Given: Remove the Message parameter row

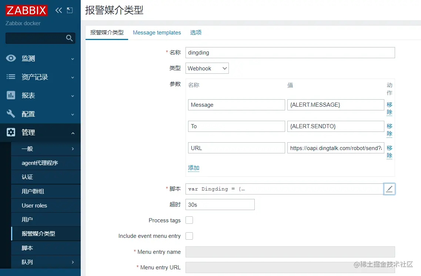Looking at the screenshot, I should [389, 108].
